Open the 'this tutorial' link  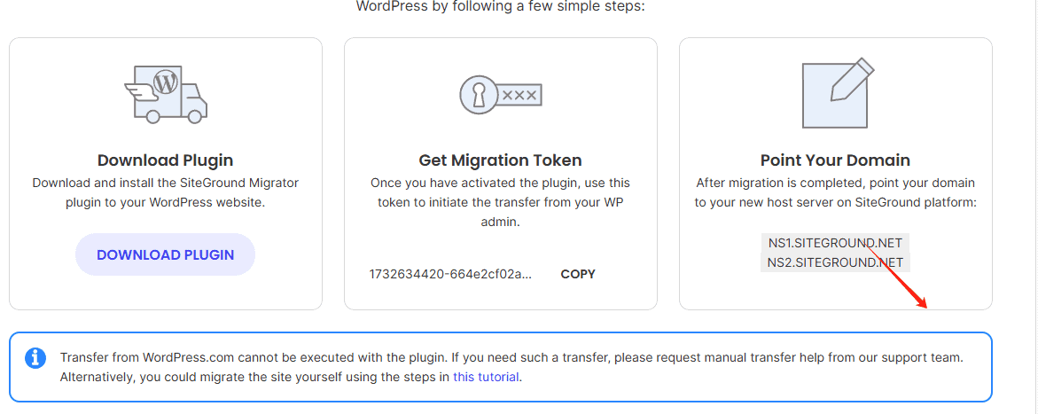(486, 377)
